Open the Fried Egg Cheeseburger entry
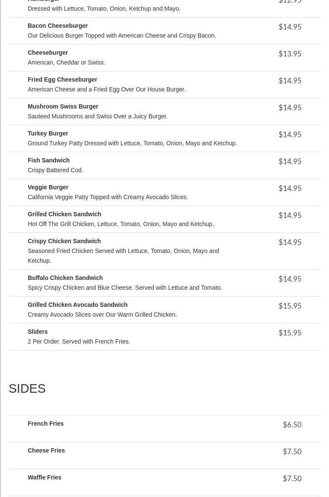Screen dimensions: 329x497 (62, 79)
